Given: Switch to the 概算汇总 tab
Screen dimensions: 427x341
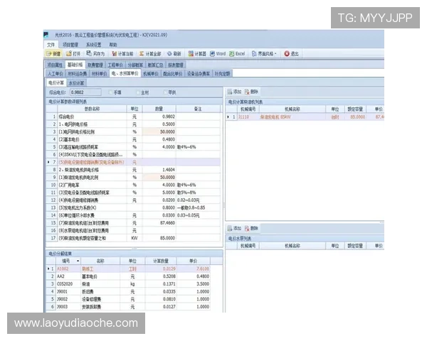Looking at the screenshot, I should [x=155, y=65].
